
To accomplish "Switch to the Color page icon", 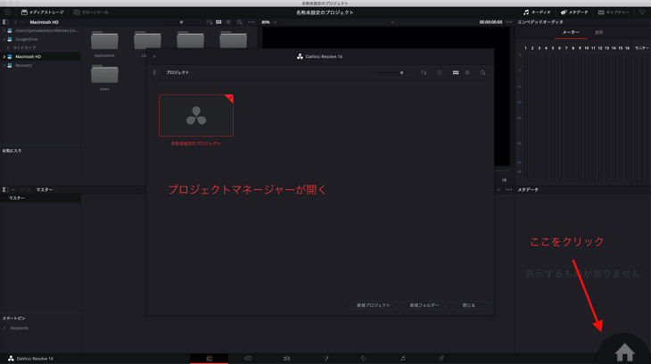I will pos(364,358).
